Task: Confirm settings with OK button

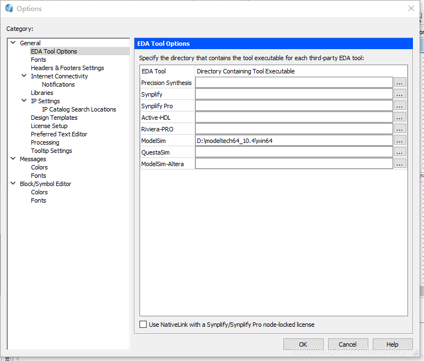Action: pos(303,344)
